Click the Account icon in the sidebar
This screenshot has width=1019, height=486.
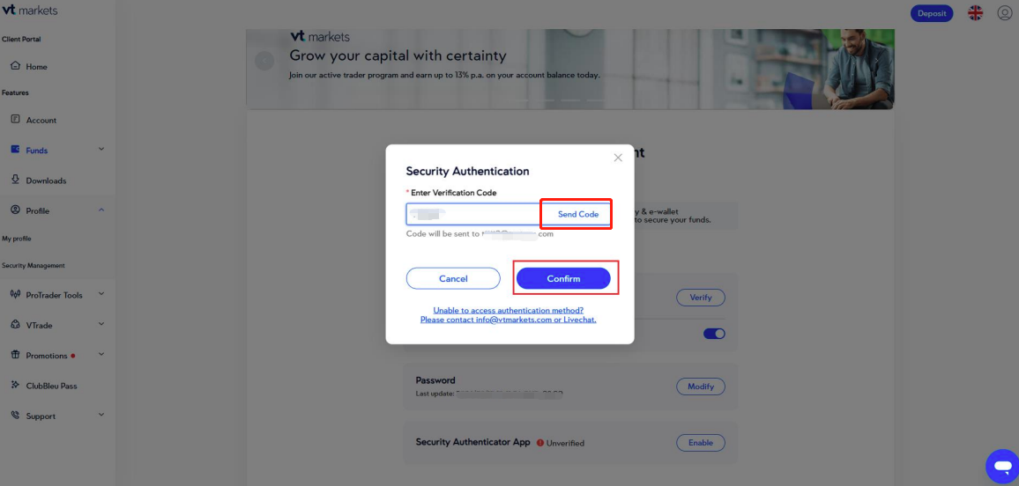15,120
